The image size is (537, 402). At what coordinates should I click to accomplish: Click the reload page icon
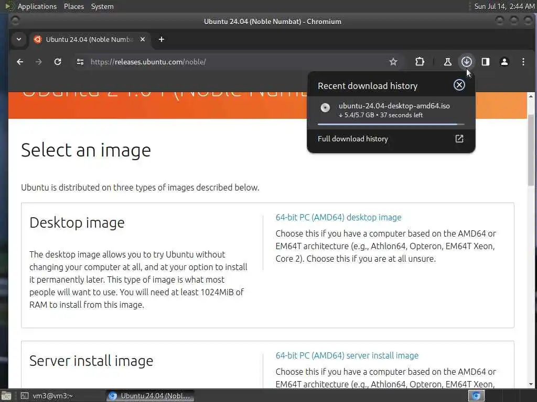tap(58, 62)
